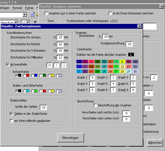Pick line color swatch 10

click(x=135, y=62)
